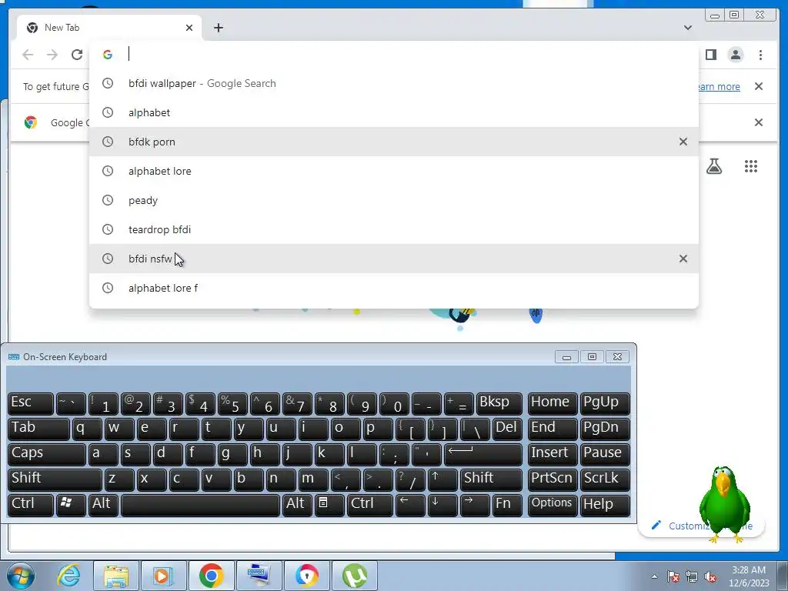Toggle the Fn key on On-Screen Keyboard
This screenshot has height=591, width=788.
click(x=507, y=505)
